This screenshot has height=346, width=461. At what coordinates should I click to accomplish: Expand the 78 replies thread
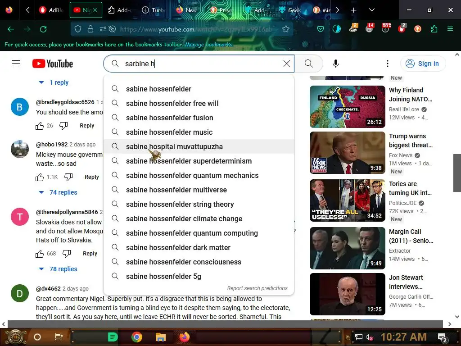58,269
